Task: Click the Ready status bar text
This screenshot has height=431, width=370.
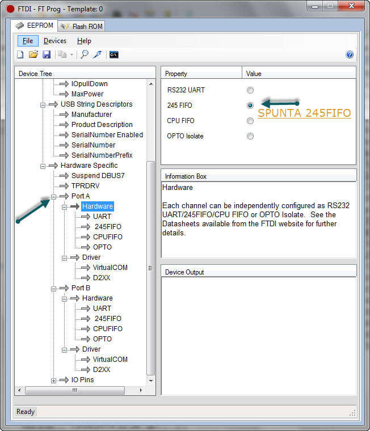Action: pos(26,412)
